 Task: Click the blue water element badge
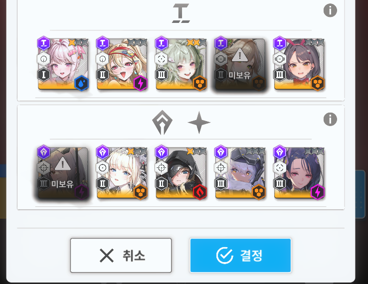click(81, 83)
